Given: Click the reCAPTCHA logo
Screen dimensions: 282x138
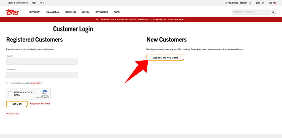Looking at the screenshot, I should (45, 92).
